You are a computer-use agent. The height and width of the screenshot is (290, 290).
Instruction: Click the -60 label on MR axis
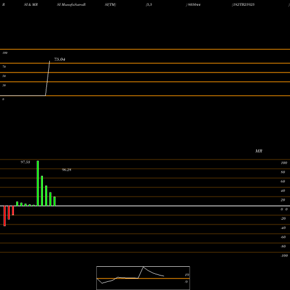[283, 237]
